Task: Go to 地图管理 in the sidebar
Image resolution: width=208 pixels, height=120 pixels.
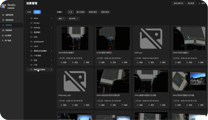Action: pos(7,30)
